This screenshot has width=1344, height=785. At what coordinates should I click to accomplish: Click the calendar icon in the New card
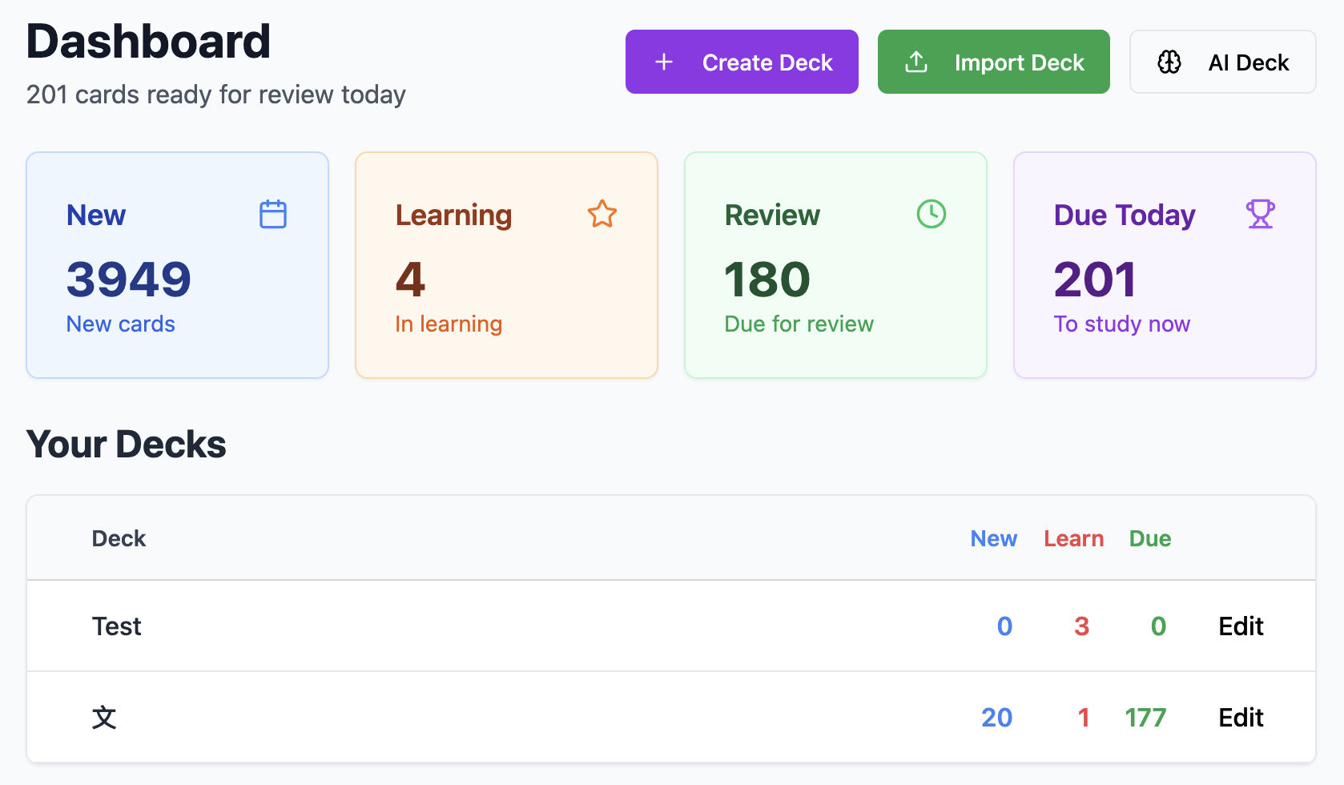point(272,214)
